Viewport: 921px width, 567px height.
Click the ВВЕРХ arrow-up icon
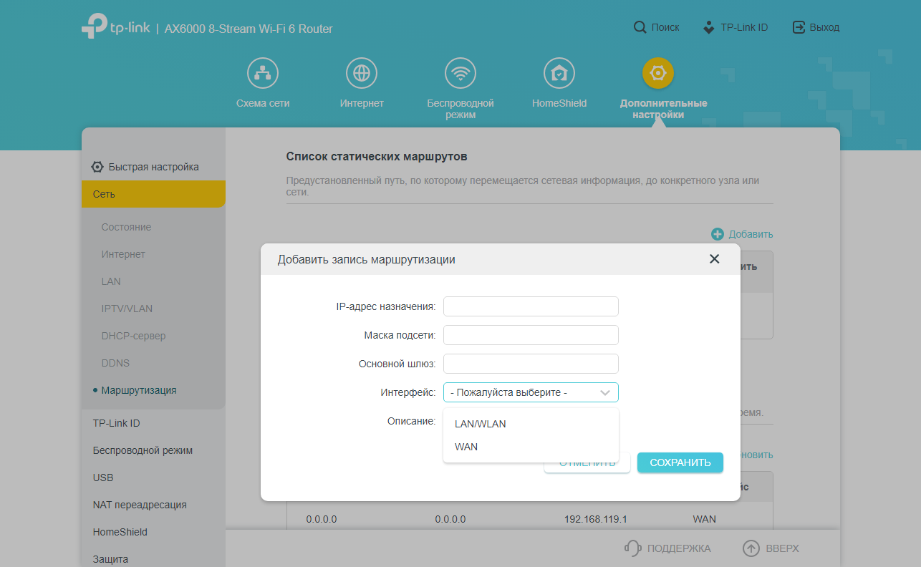tap(751, 548)
